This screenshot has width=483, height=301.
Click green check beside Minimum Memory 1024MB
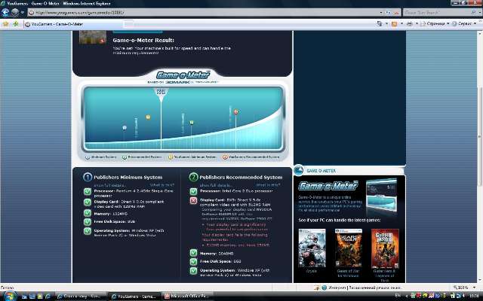point(88,213)
